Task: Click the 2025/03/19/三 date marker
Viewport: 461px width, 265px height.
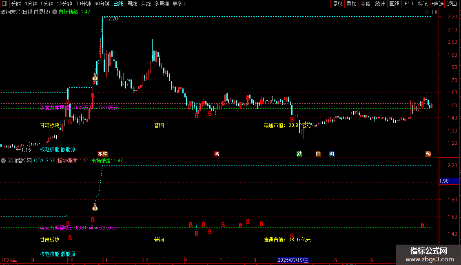Action: pos(293,260)
